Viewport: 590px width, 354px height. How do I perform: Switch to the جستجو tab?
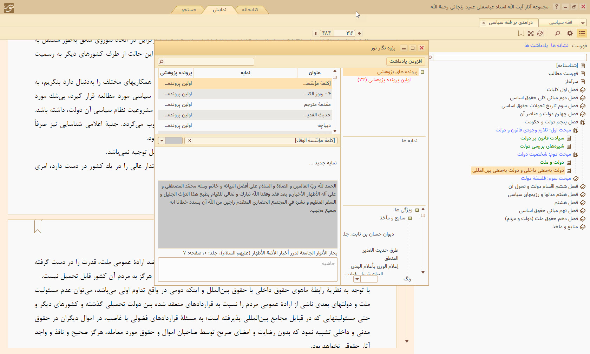pyautogui.click(x=189, y=10)
